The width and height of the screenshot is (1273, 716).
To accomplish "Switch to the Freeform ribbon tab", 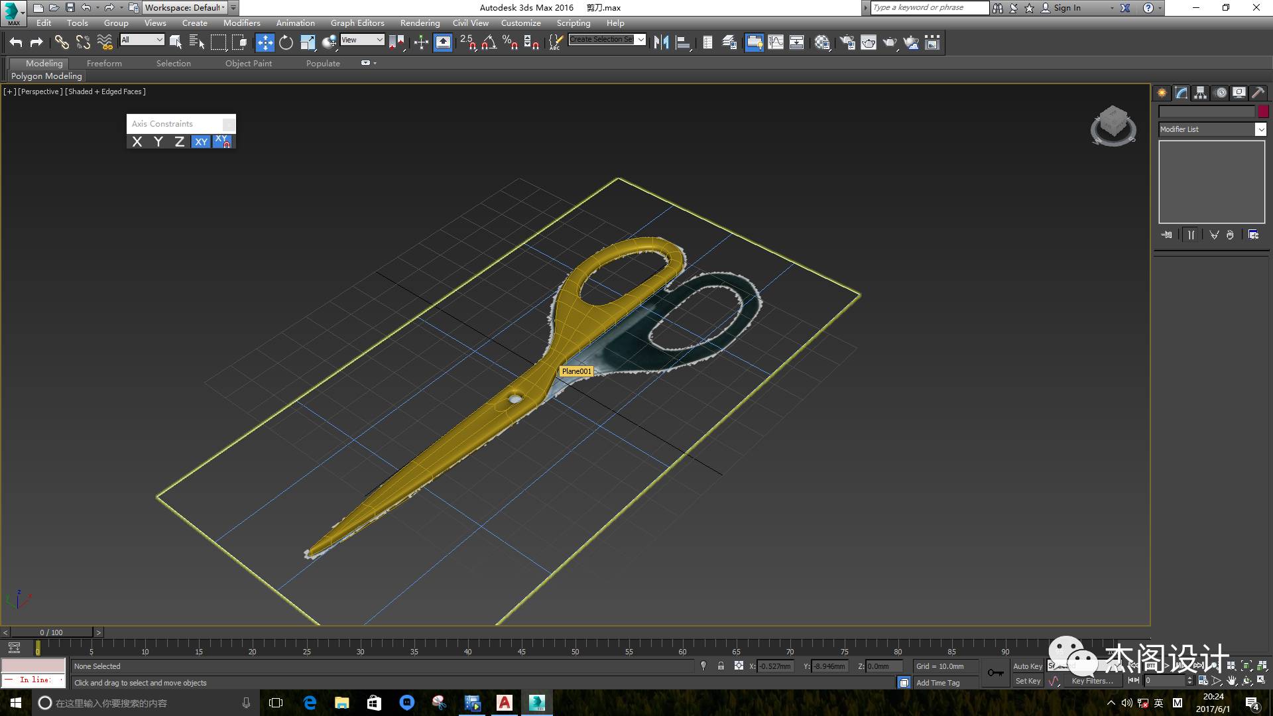I will coord(104,64).
